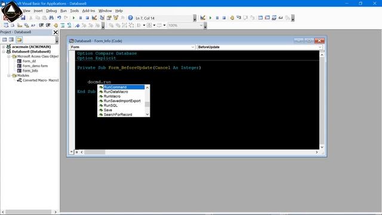Click the Quick Watch glasses icon
Viewport: 382px width, 215px height.
[x=281, y=18]
